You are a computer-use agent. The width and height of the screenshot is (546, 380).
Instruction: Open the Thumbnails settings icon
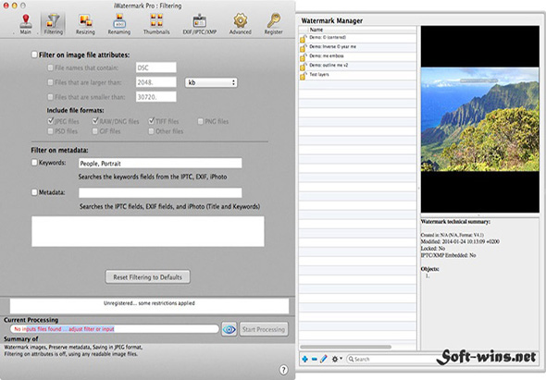156,24
